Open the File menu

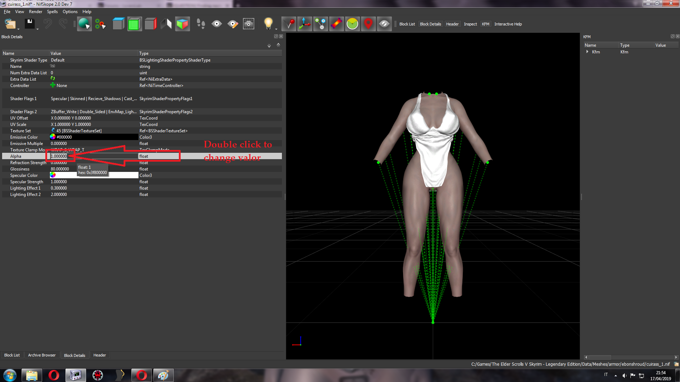click(7, 12)
